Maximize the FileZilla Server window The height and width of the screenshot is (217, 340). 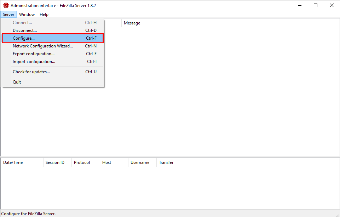316,5
